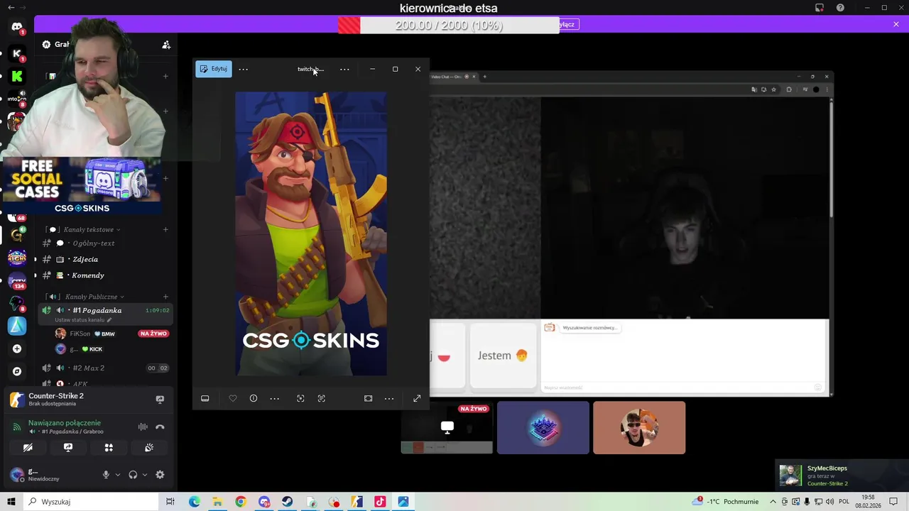Select orange avatar participant tile

pos(639,428)
